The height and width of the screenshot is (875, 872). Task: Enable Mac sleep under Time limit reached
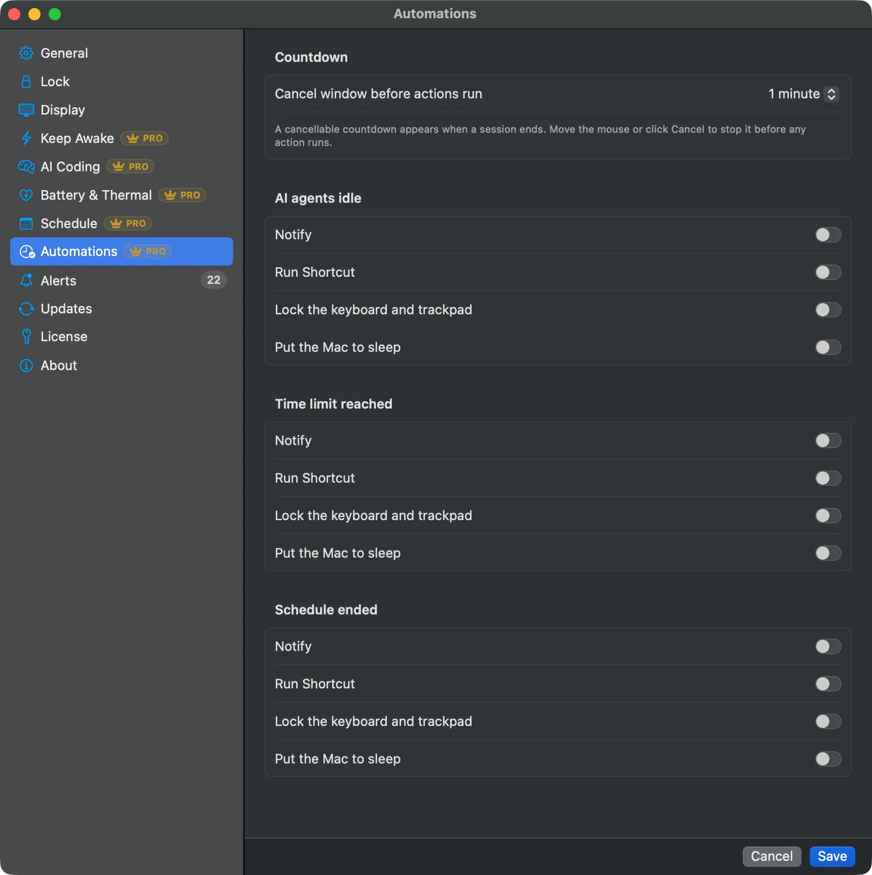[828, 553]
